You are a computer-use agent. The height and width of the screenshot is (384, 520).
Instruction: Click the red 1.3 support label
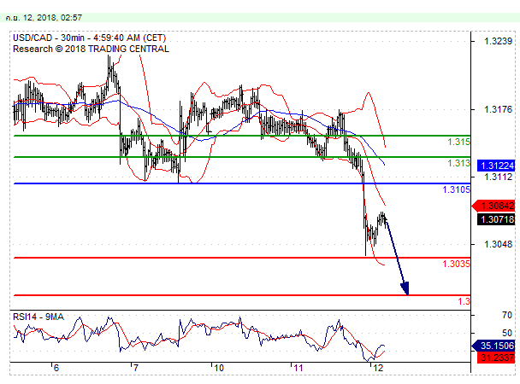pos(464,301)
